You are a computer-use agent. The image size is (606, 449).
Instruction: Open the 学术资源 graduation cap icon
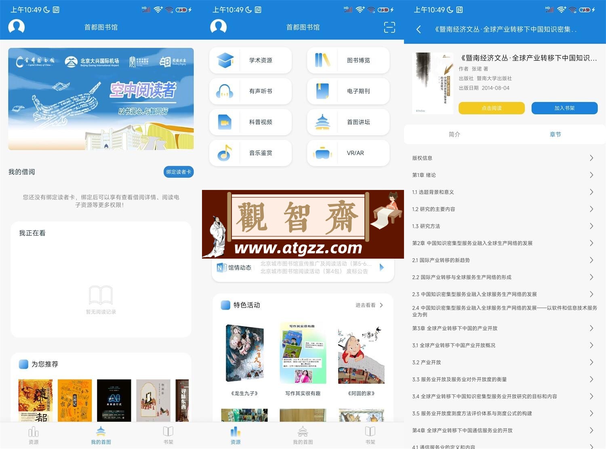[x=225, y=60]
